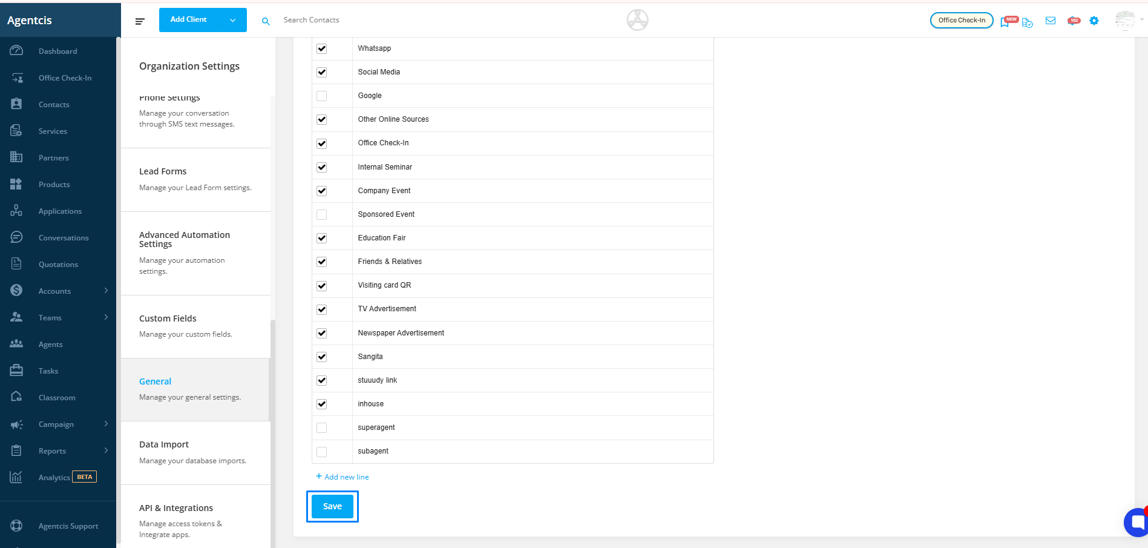The image size is (1148, 548).
Task: Click the Agents group icon
Action: (16, 344)
